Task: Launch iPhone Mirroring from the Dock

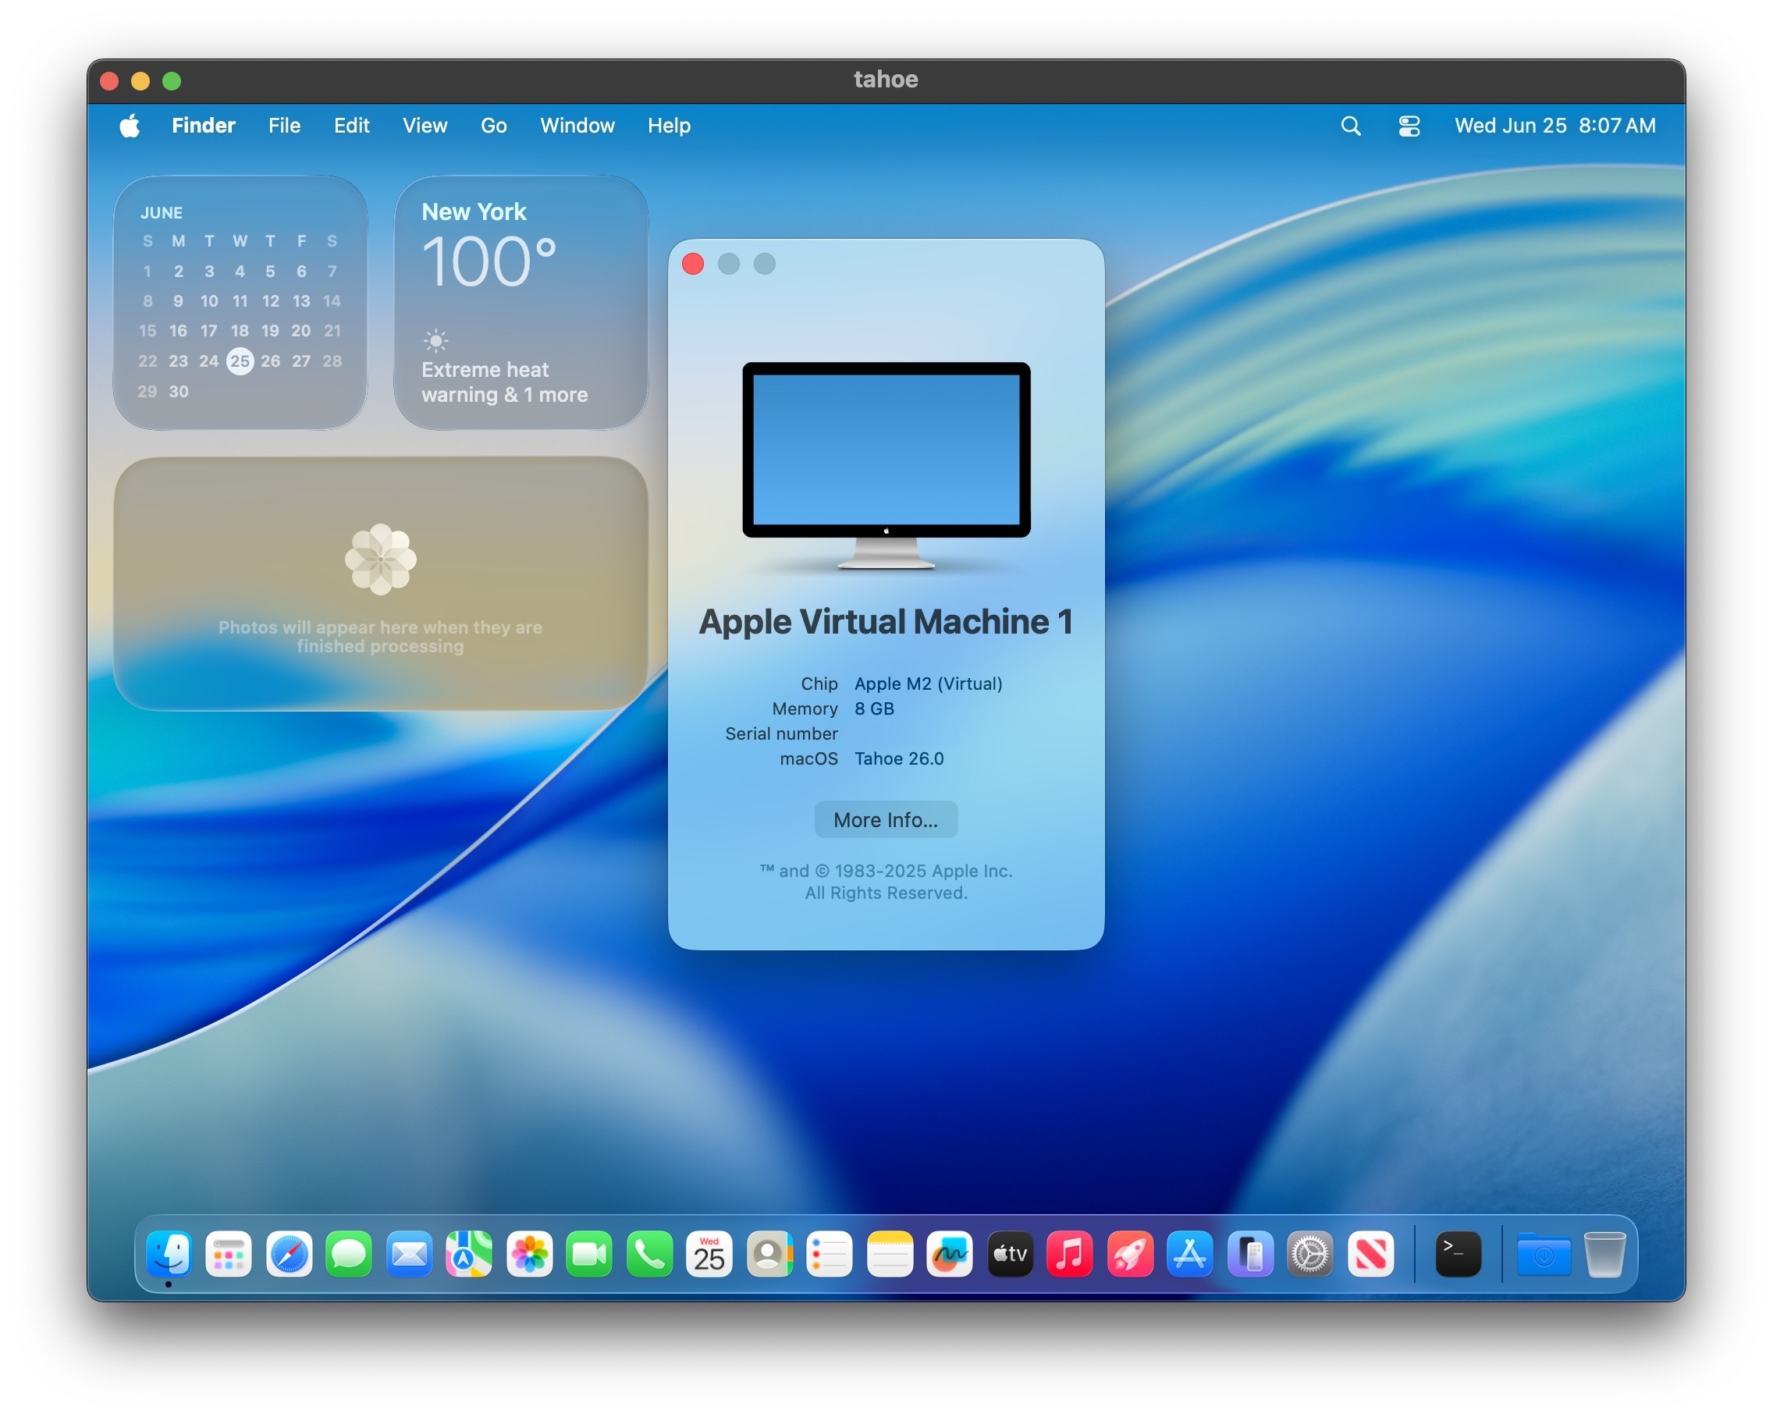Action: [1251, 1253]
